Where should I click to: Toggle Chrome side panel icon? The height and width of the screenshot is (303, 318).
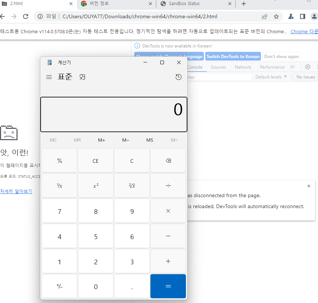303,16
